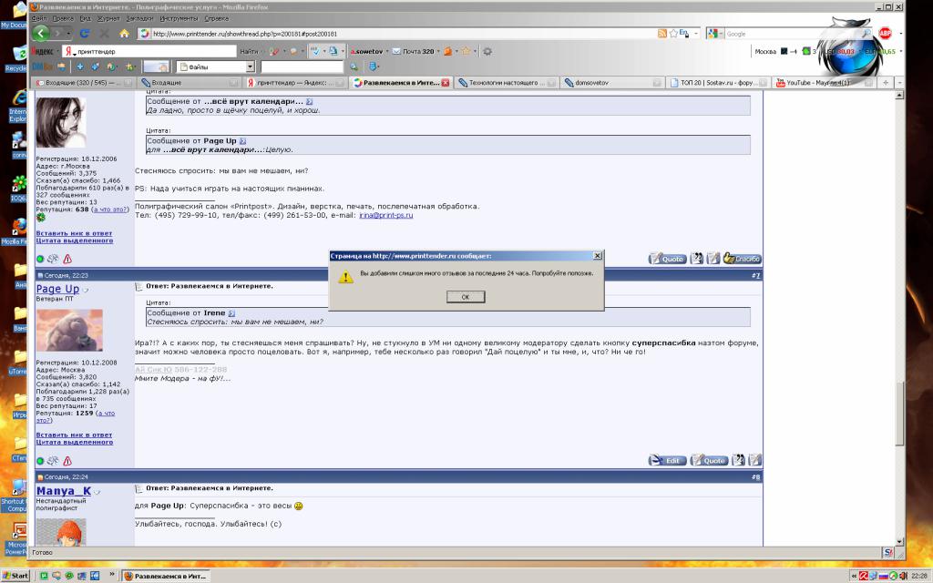Open the Manya_K user profile link

(x=63, y=491)
